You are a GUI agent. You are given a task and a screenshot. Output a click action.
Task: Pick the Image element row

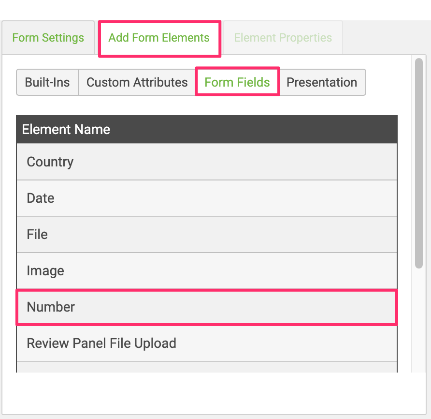[x=207, y=271]
